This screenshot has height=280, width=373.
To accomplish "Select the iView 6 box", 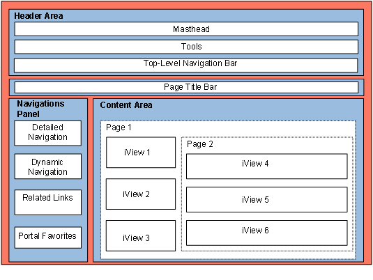I will 266,233.
